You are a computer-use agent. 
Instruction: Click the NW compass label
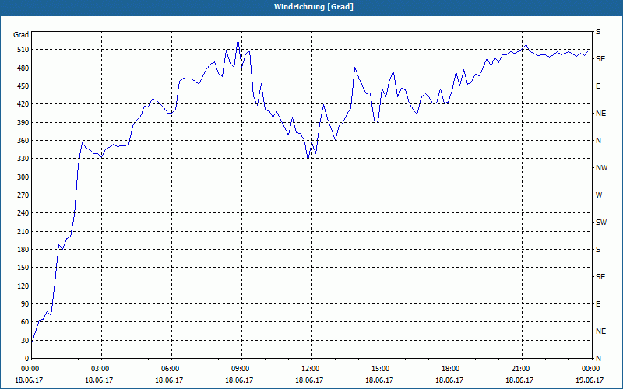pyautogui.click(x=601, y=168)
